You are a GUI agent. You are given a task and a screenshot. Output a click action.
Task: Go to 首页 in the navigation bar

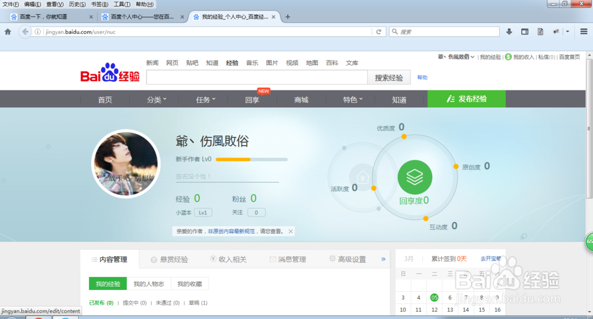105,99
